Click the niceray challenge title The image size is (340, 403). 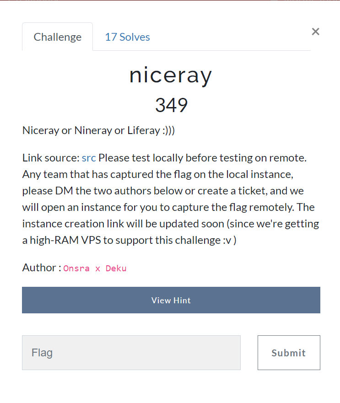point(171,75)
